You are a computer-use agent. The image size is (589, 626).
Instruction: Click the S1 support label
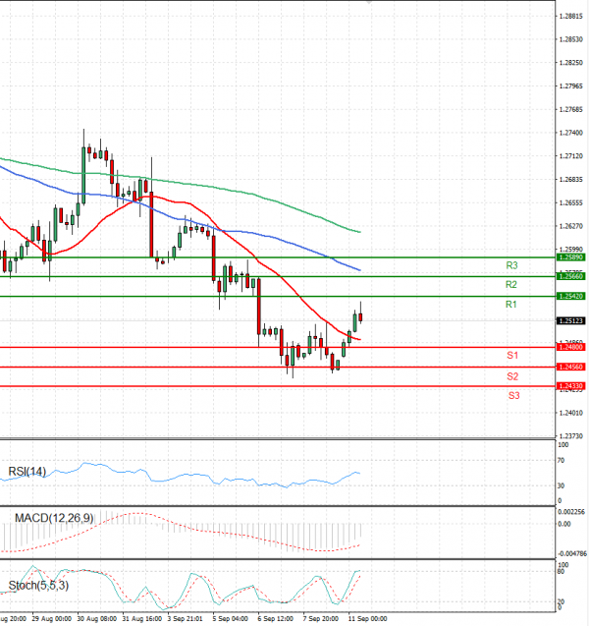pyautogui.click(x=512, y=356)
